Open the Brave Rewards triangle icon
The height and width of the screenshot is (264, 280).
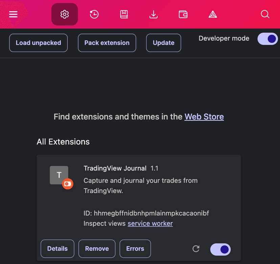(x=213, y=14)
